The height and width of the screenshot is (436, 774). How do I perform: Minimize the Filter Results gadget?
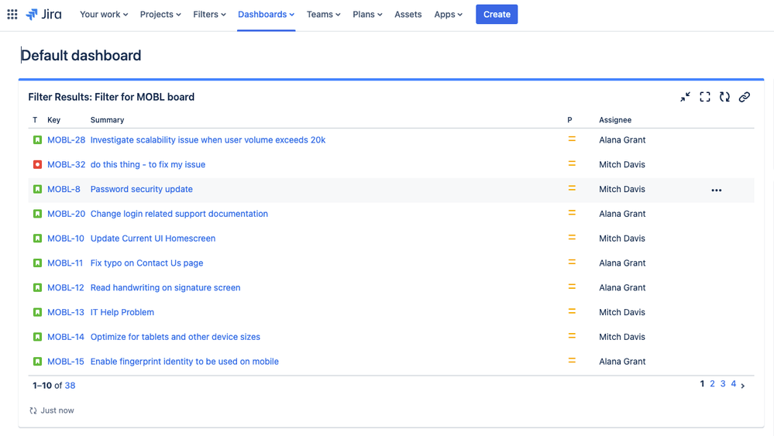(x=685, y=97)
